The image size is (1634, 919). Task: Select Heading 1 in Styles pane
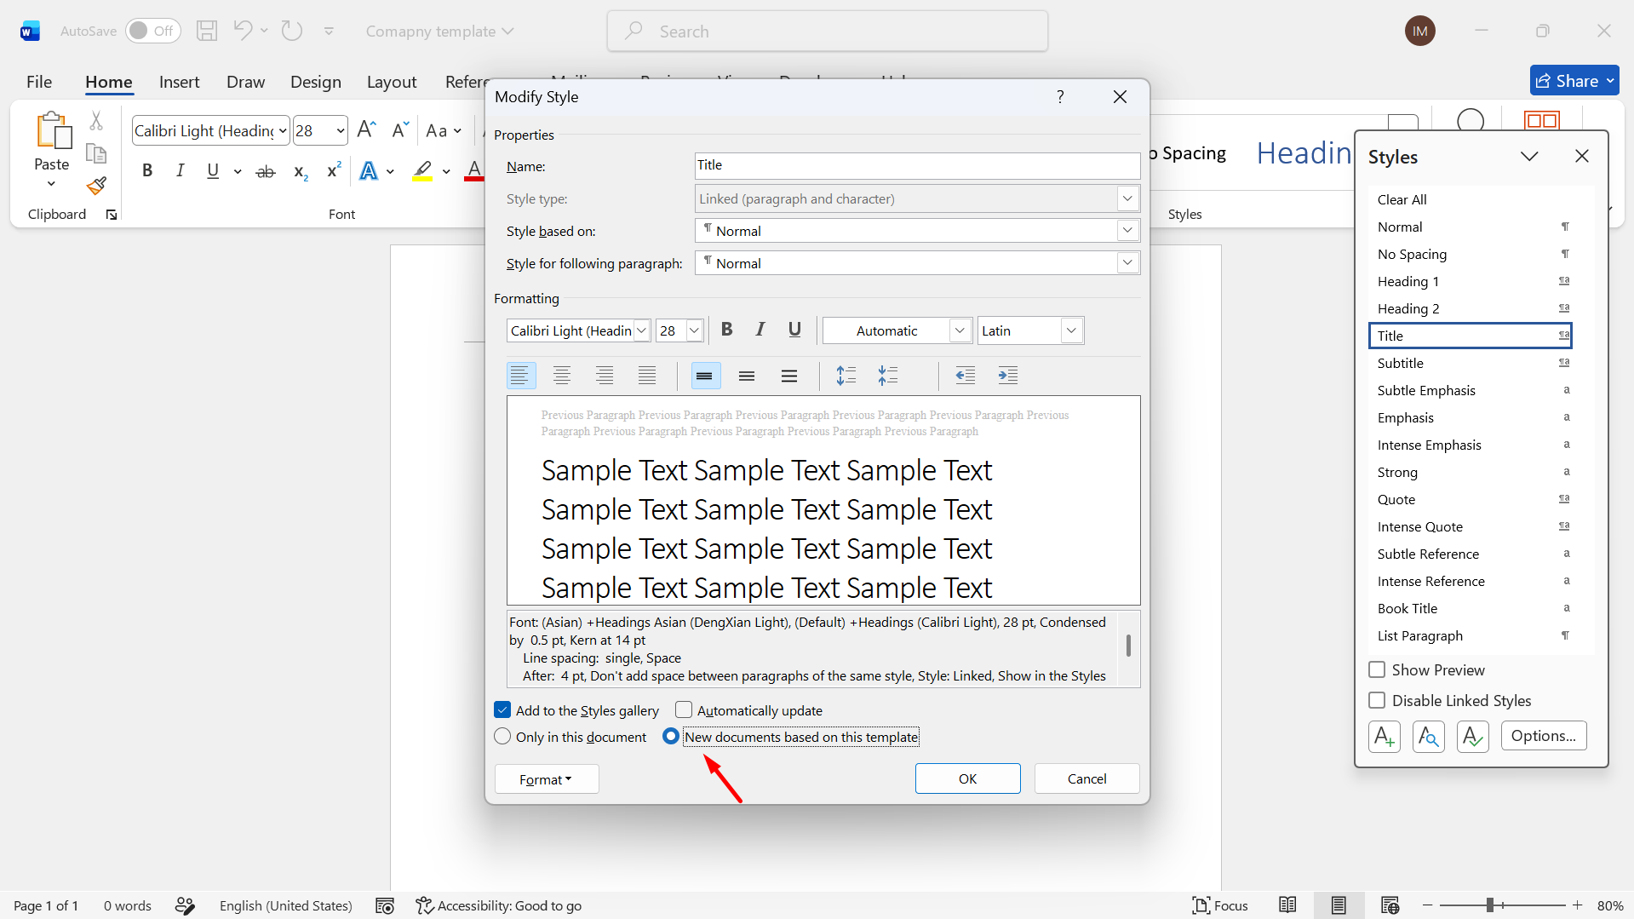click(x=1471, y=281)
